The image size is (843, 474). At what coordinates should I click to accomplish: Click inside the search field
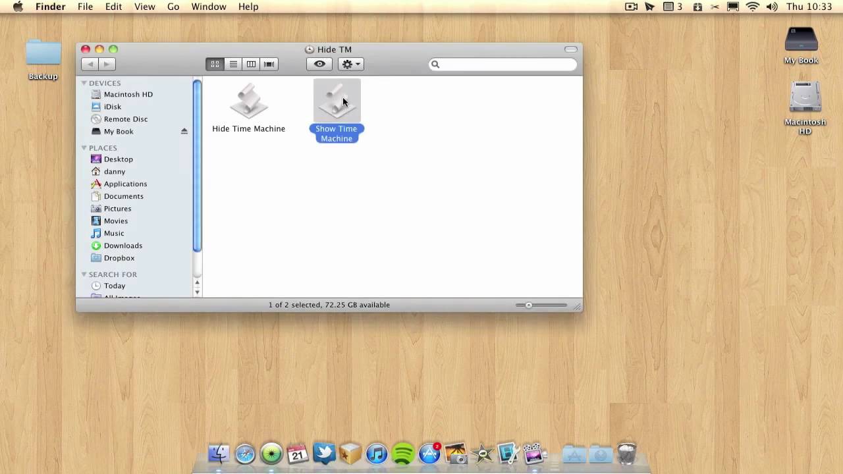pos(503,64)
